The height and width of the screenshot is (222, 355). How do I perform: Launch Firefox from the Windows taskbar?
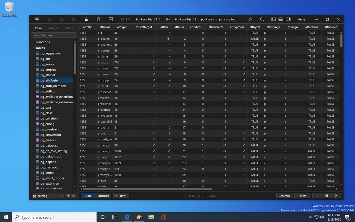tap(139, 217)
